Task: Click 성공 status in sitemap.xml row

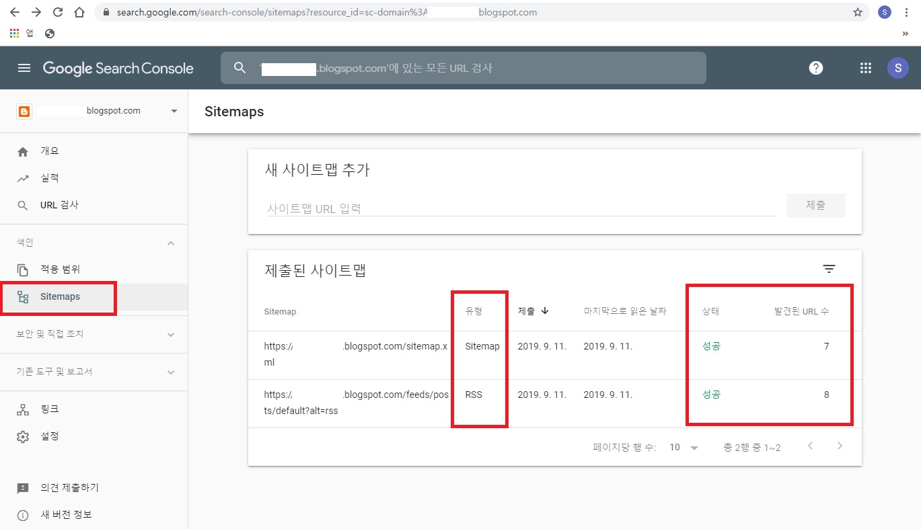Action: [x=711, y=347]
